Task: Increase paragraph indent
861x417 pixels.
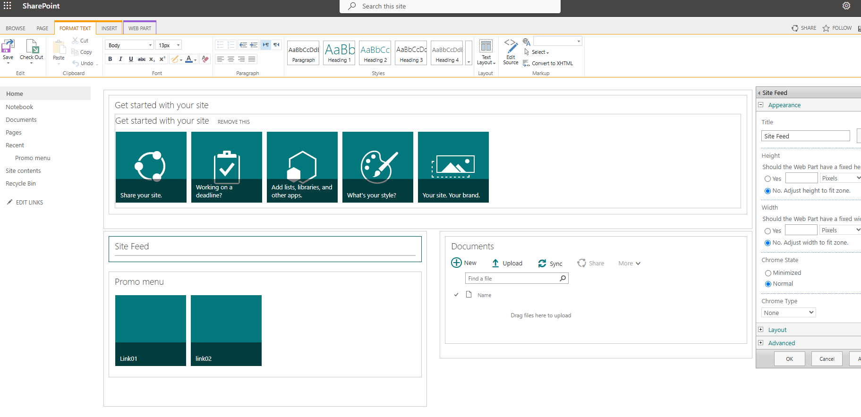Action: (x=254, y=45)
